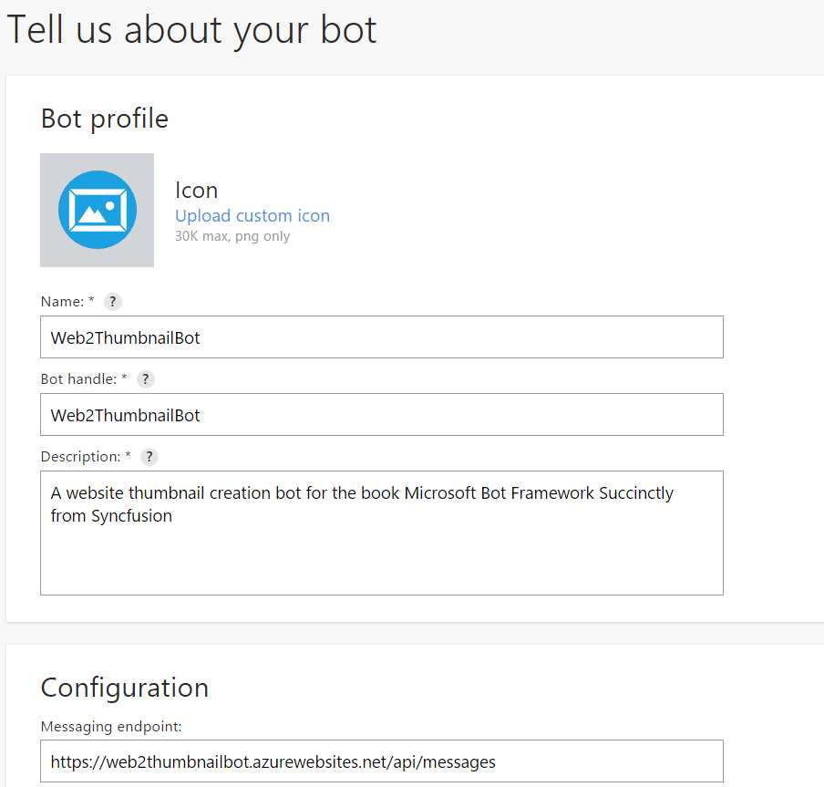
Task: Click the Bot profile section heading
Action: (x=104, y=119)
